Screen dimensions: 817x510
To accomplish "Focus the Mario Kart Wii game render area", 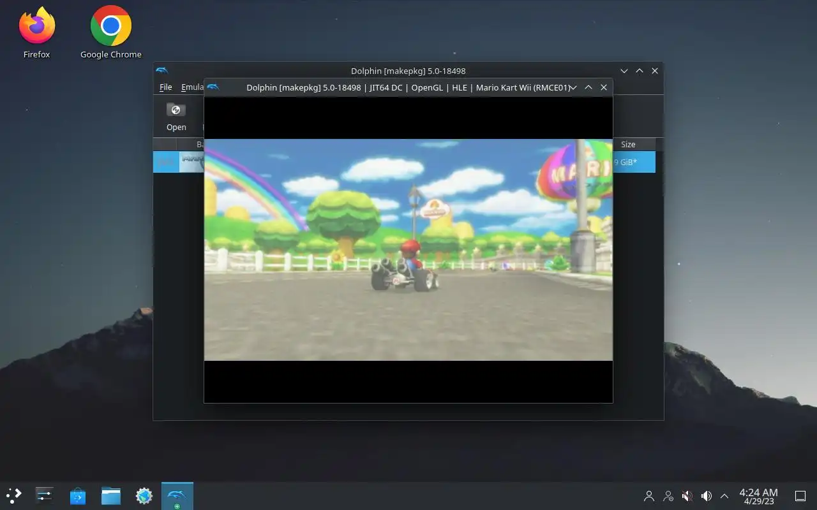I will (x=408, y=249).
